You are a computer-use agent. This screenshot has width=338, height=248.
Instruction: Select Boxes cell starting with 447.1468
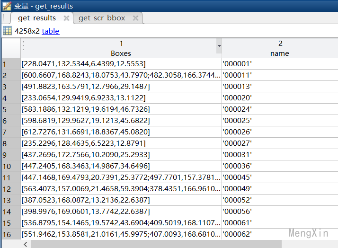pyautogui.click(x=121, y=177)
